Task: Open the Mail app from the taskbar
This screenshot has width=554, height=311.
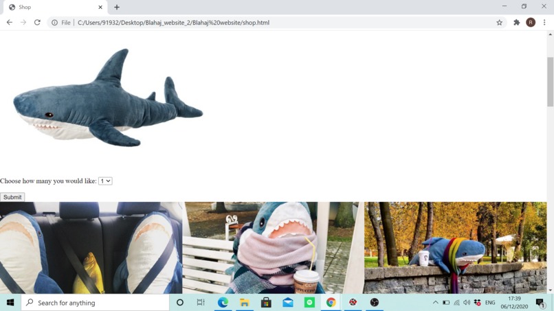Action: (287, 303)
